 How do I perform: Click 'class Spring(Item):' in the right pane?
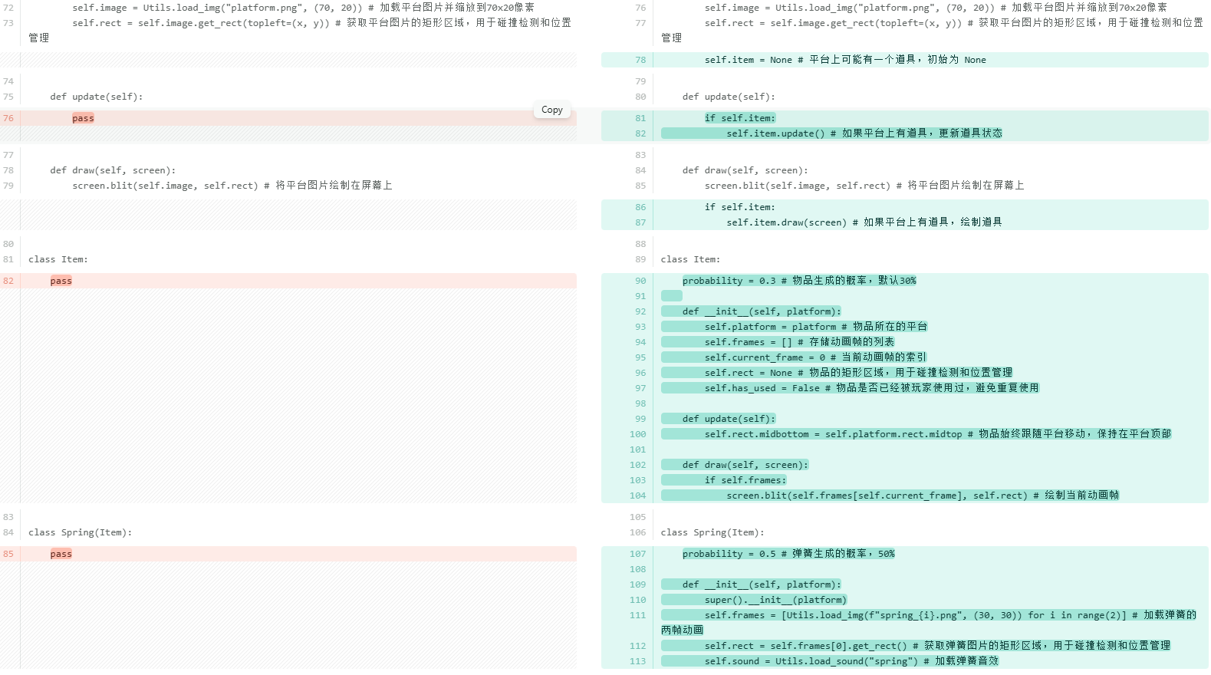[712, 532]
